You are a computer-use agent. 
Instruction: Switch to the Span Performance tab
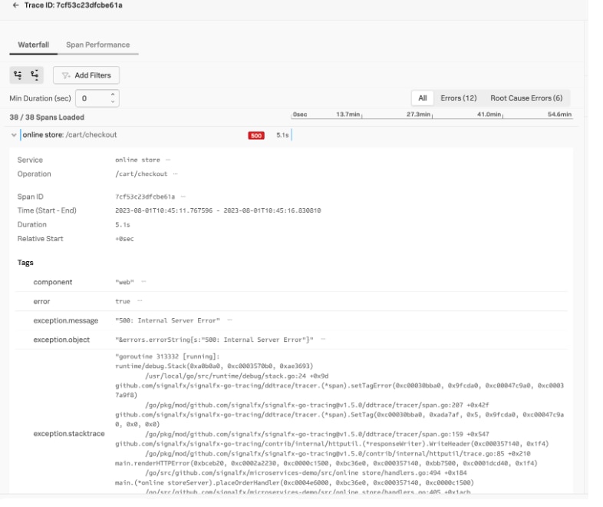click(97, 45)
